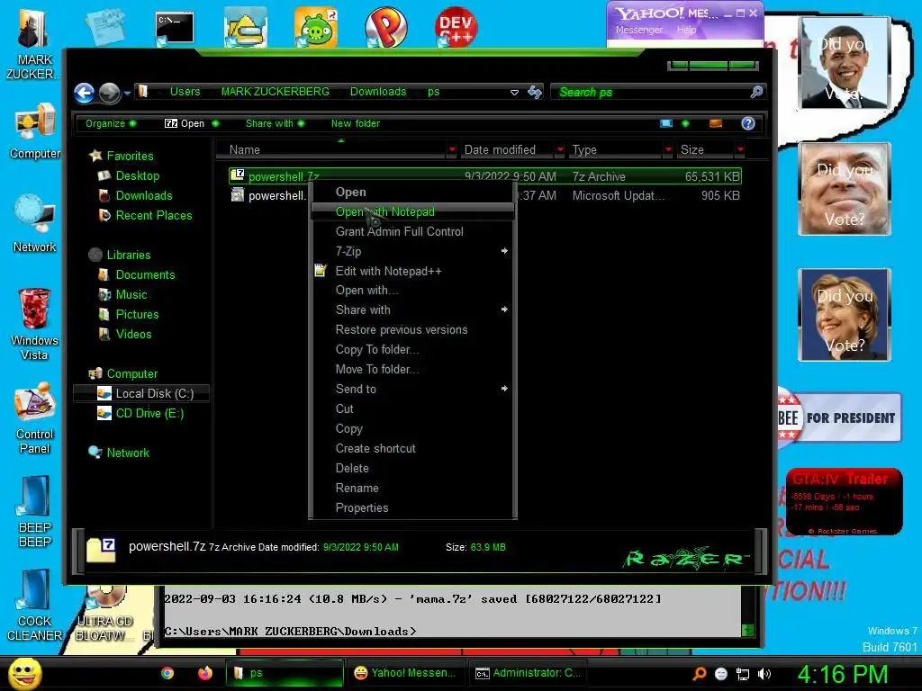This screenshot has width=922, height=691.
Task: Choose Edit with Notepad++
Action: [x=412, y=271]
